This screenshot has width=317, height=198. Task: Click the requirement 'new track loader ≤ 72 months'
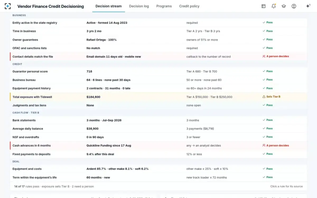tap(207, 177)
